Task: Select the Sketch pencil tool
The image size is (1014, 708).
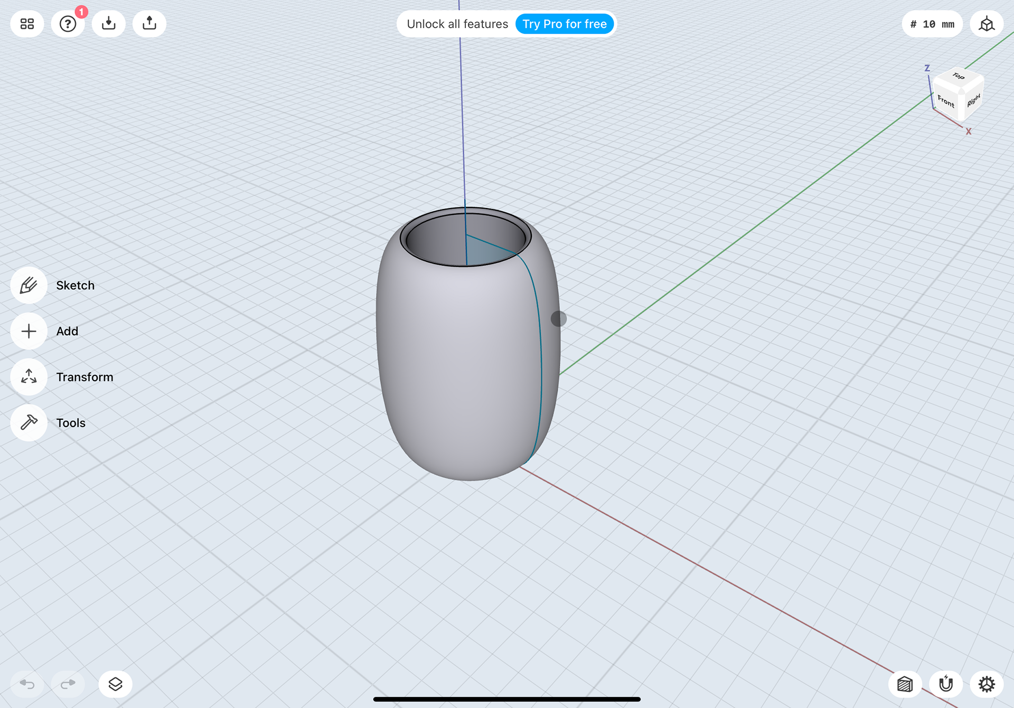Action: tap(29, 286)
